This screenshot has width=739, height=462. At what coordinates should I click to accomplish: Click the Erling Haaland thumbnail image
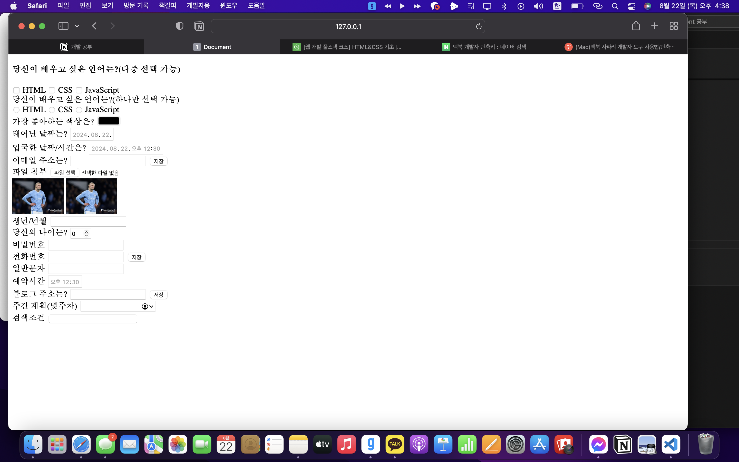point(37,196)
